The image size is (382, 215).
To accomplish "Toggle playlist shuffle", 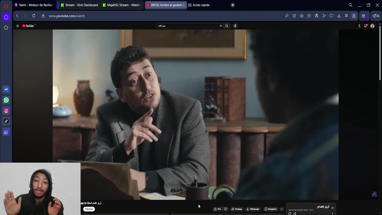I will click(x=295, y=214).
